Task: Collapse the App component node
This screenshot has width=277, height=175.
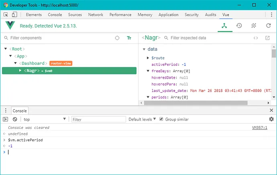Action: (10, 56)
